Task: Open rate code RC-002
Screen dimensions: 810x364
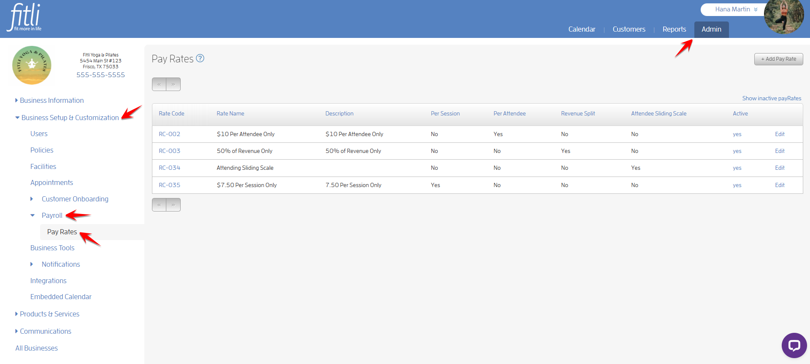Action: click(x=169, y=134)
